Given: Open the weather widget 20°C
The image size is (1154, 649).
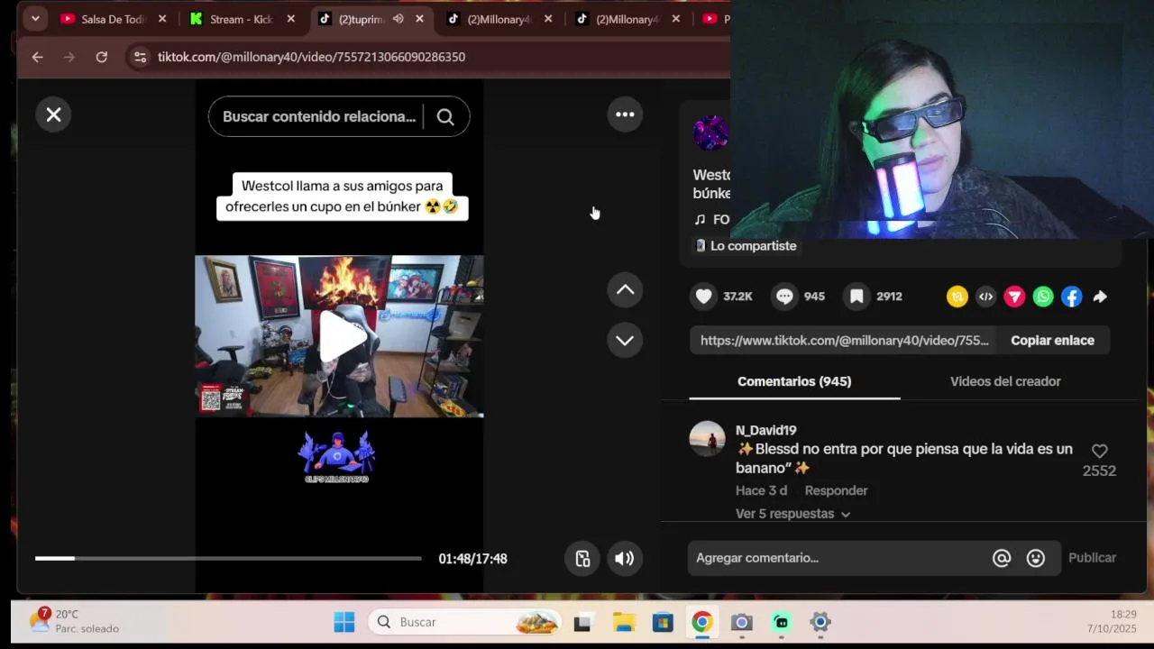Looking at the screenshot, I should point(74,621).
